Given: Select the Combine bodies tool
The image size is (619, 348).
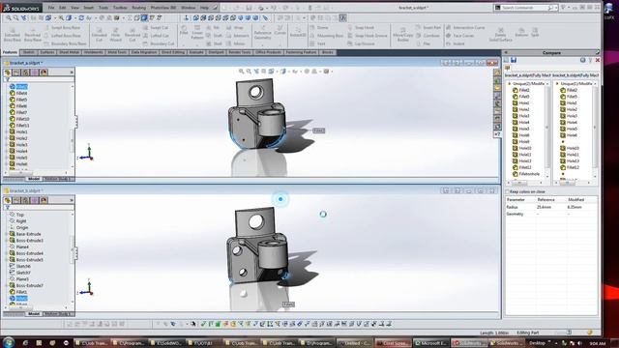Looking at the screenshot, I should pyautogui.click(x=427, y=36).
